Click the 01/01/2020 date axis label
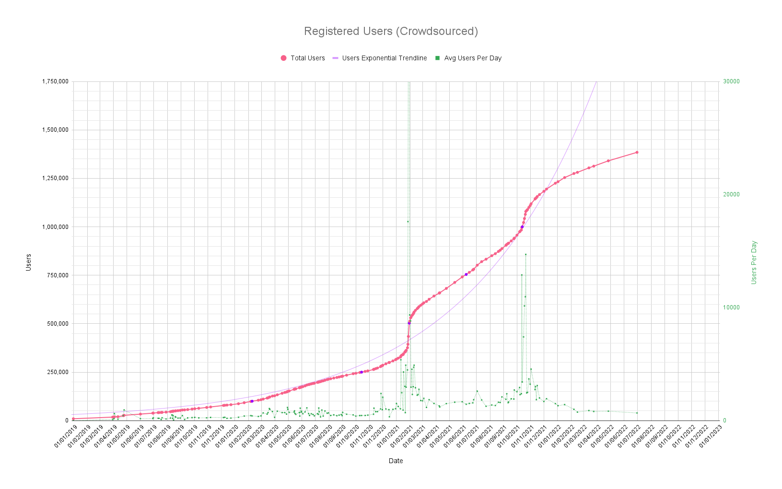The height and width of the screenshot is (489, 782). [x=227, y=437]
